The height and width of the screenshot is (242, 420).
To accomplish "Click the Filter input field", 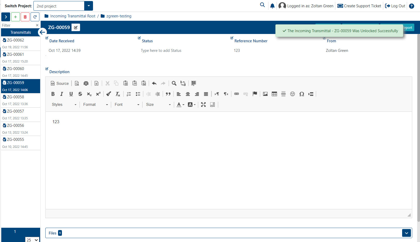I will [x=18, y=25].
